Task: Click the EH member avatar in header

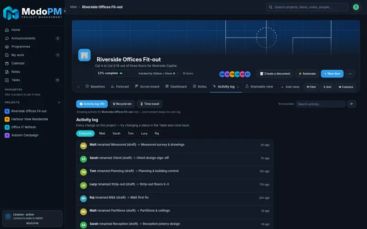Action: pyautogui.click(x=247, y=74)
